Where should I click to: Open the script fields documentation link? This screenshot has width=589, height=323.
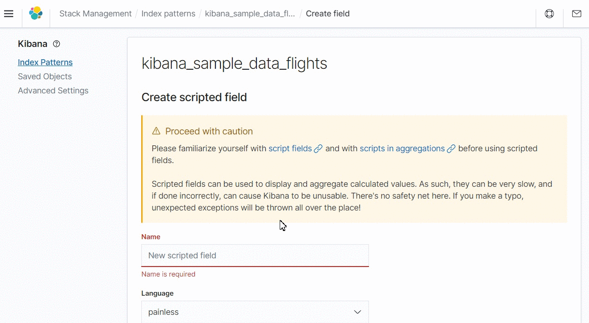pos(290,149)
